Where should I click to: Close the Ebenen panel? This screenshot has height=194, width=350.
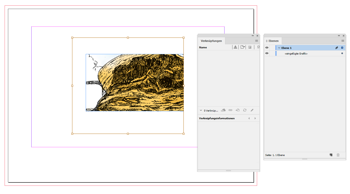point(344,36)
